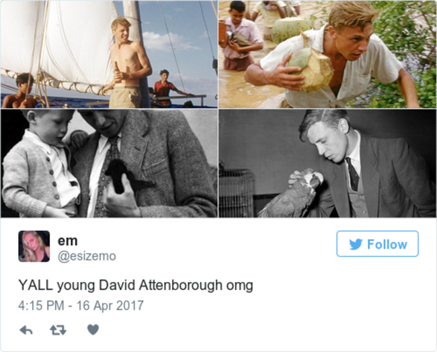Open the sailboat photo
The image size is (437, 352).
click(109, 54)
